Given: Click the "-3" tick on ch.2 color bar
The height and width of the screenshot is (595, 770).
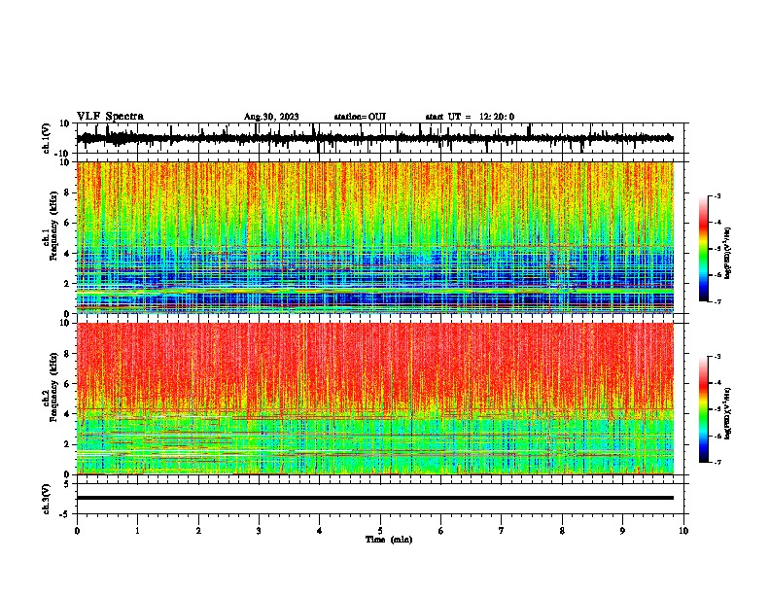Looking at the screenshot, I should tap(717, 357).
